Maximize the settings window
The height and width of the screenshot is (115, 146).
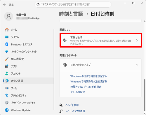click(x=133, y=3)
